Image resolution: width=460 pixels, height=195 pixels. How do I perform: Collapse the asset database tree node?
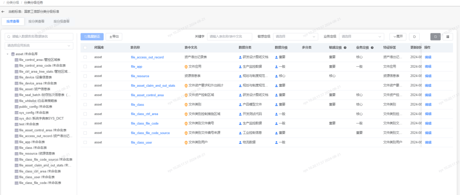[x=8, y=54]
